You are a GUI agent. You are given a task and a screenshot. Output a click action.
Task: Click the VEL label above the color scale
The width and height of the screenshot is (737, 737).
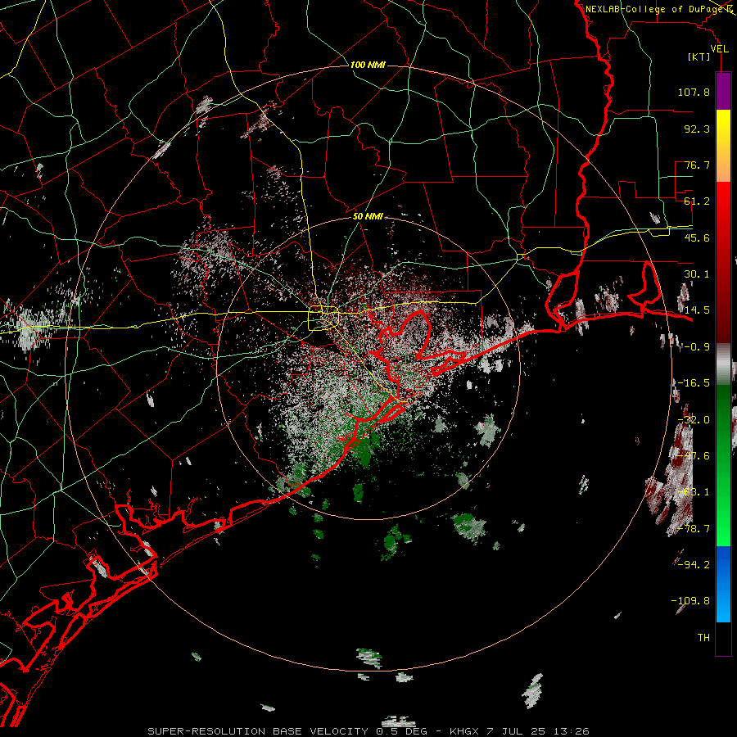coord(719,49)
